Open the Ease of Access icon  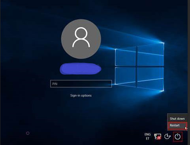(167, 136)
